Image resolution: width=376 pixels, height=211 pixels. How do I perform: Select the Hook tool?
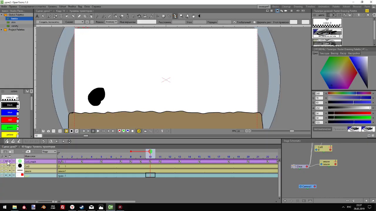click(169, 16)
